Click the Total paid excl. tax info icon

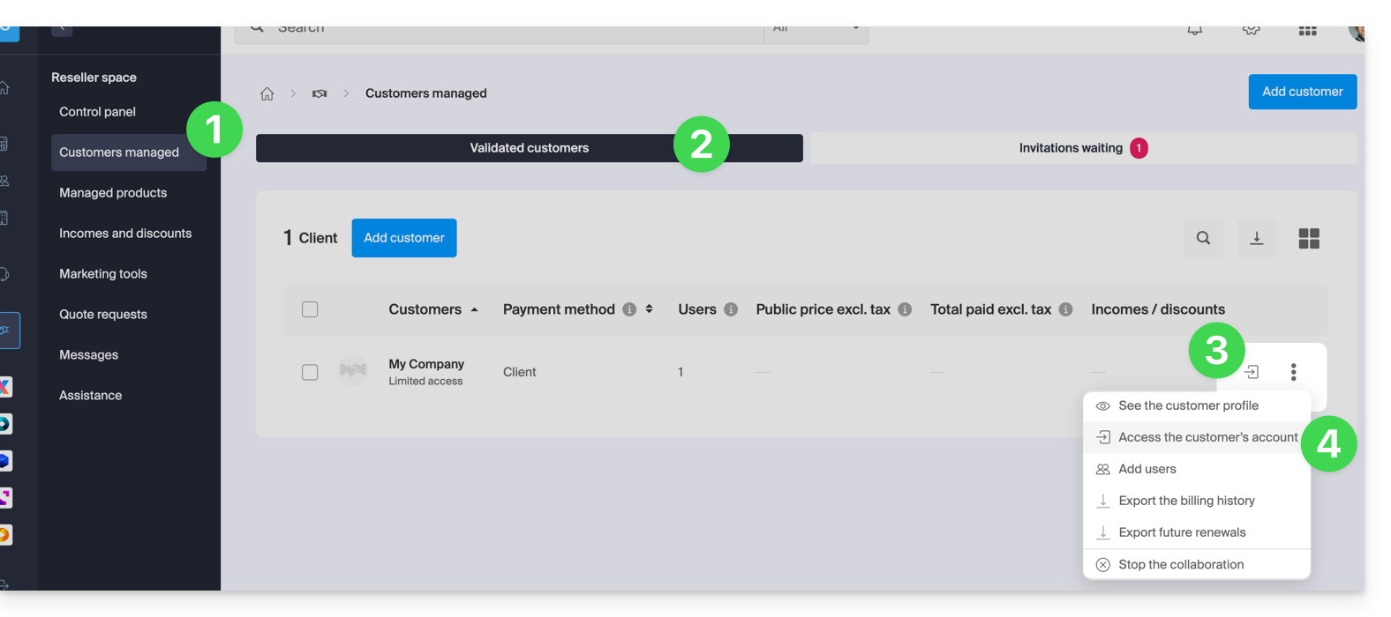tap(1065, 309)
